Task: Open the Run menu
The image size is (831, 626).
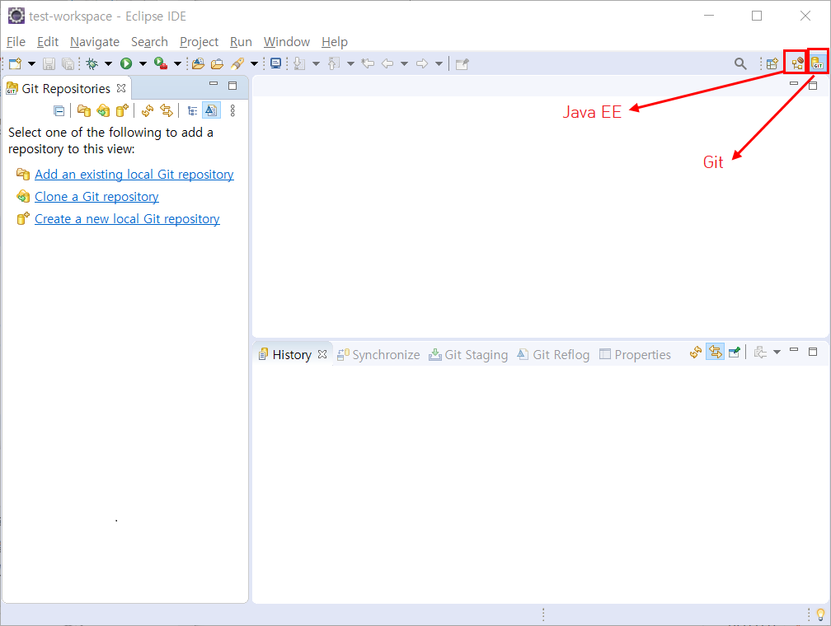Action: click(x=241, y=42)
